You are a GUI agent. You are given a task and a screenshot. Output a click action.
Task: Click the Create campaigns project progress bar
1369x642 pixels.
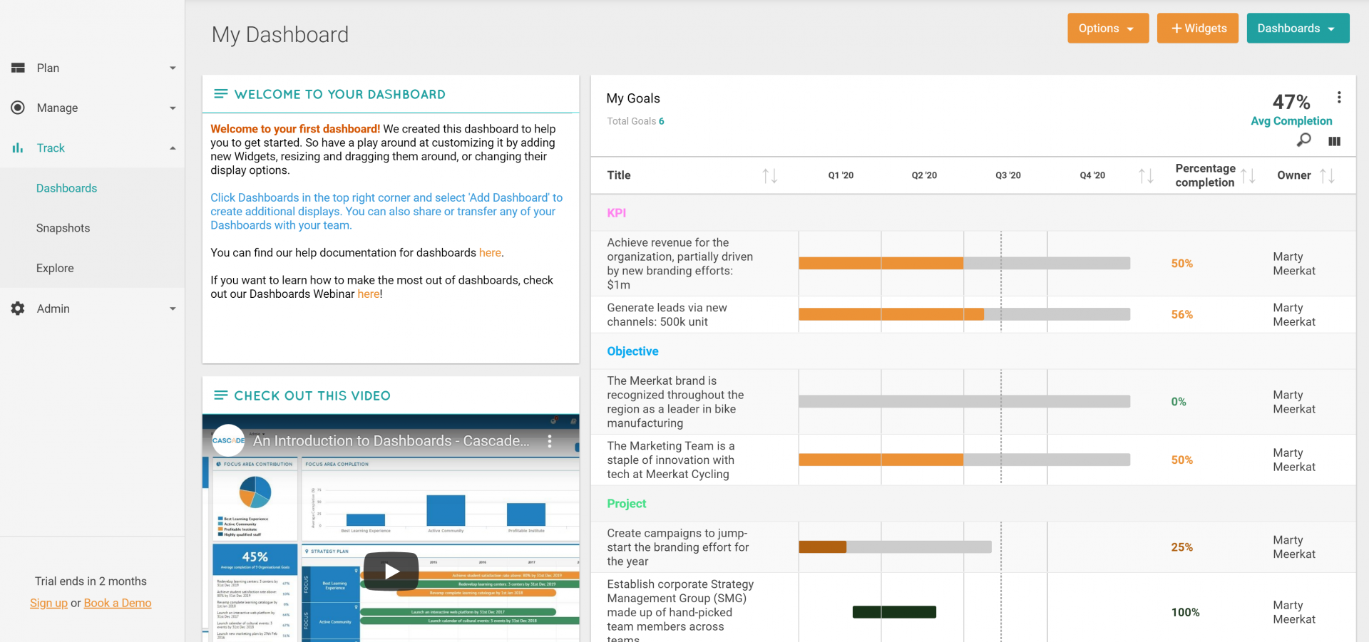pos(895,547)
